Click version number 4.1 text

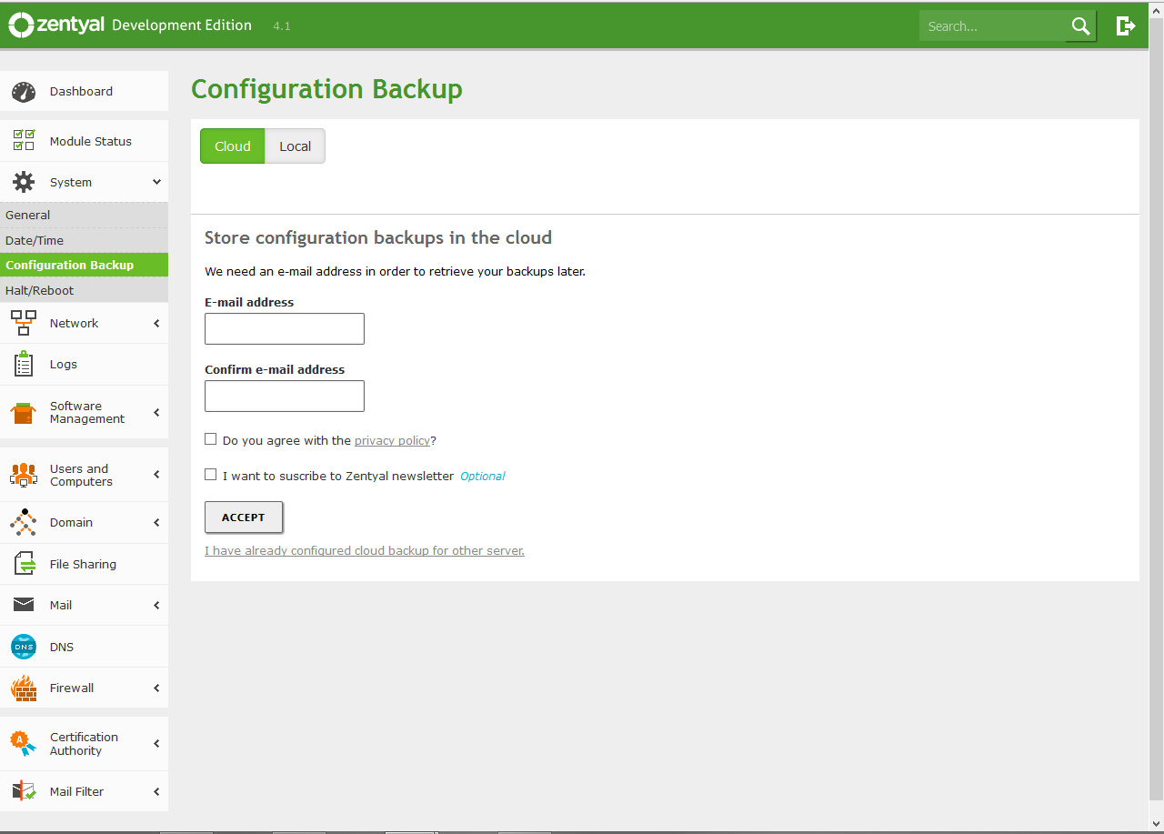[x=282, y=26]
